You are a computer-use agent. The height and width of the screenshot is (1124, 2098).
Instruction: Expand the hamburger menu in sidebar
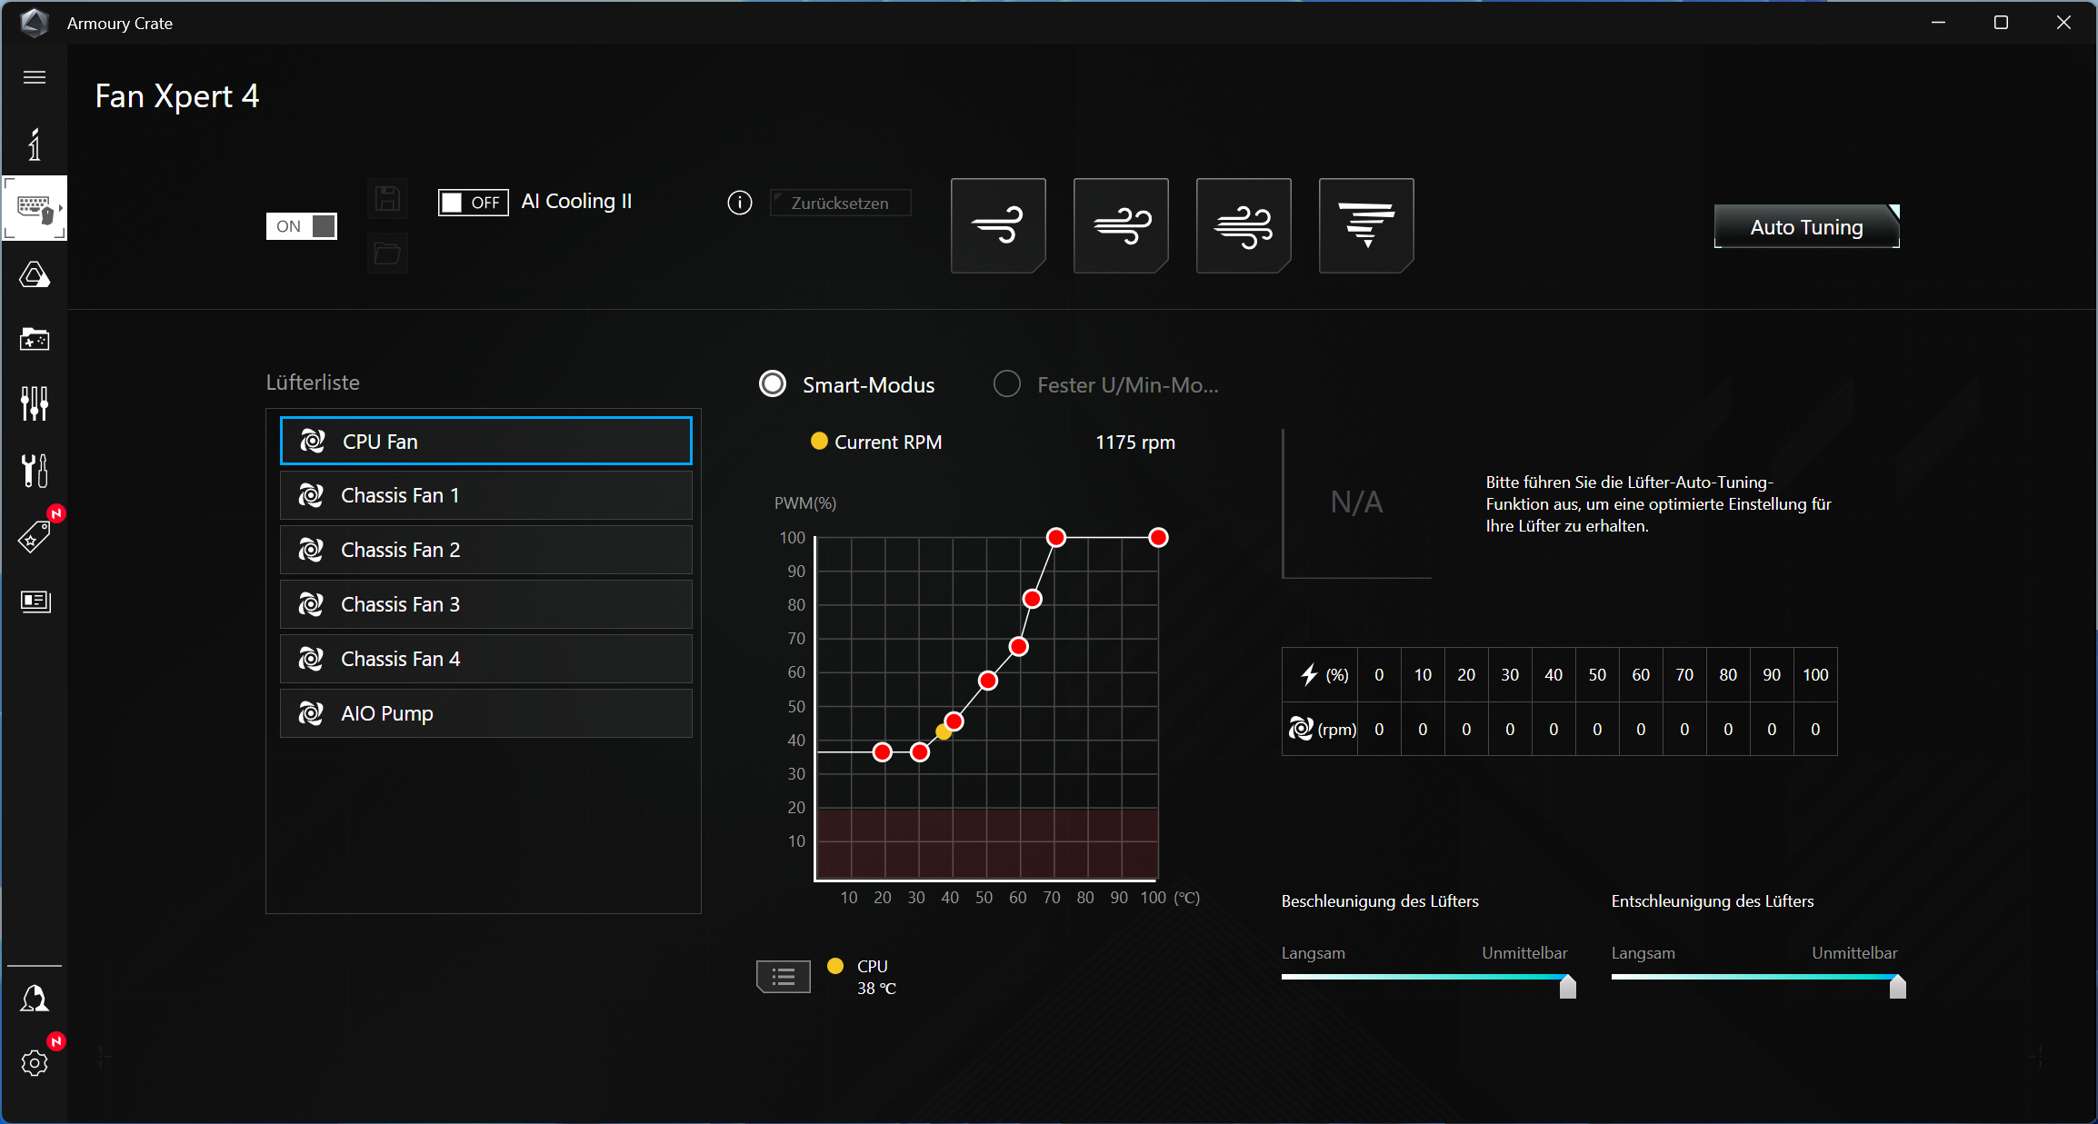click(35, 77)
